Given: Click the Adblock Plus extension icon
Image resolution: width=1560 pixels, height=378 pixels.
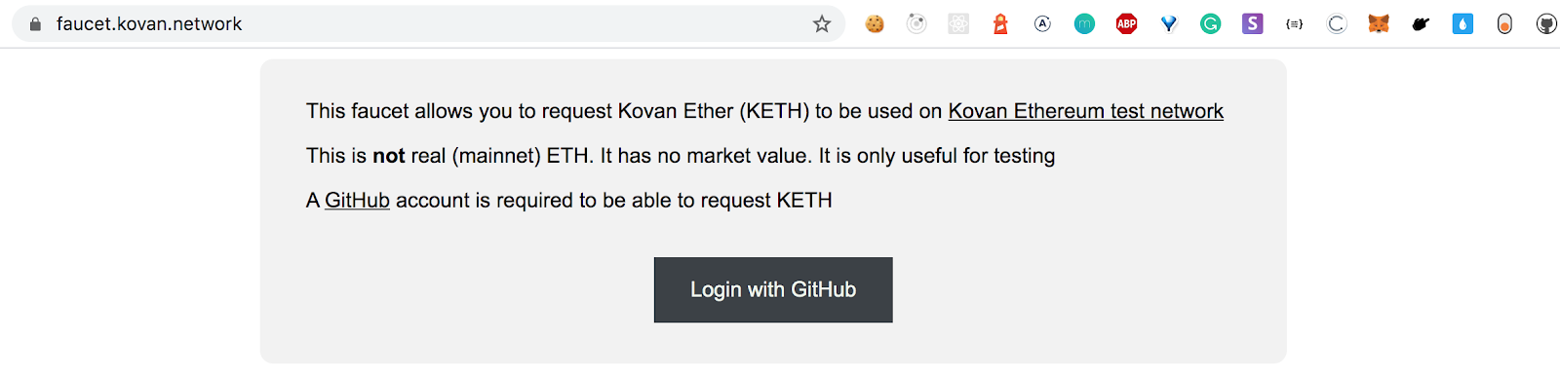Looking at the screenshot, I should (1126, 24).
